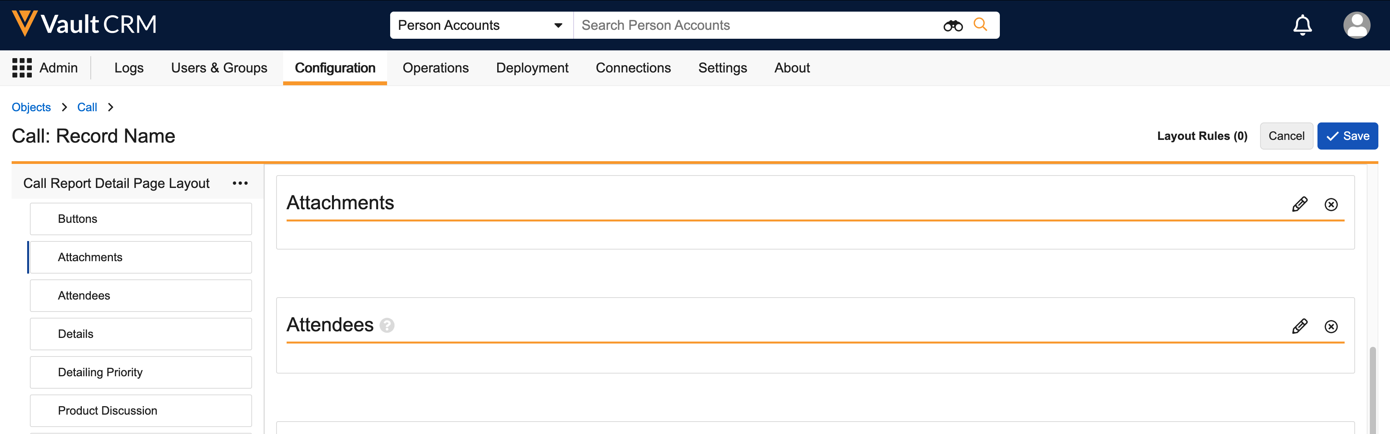Switch to the Operations tab
This screenshot has width=1390, height=434.
(435, 68)
